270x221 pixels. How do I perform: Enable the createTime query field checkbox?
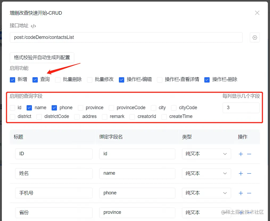click(x=164, y=116)
